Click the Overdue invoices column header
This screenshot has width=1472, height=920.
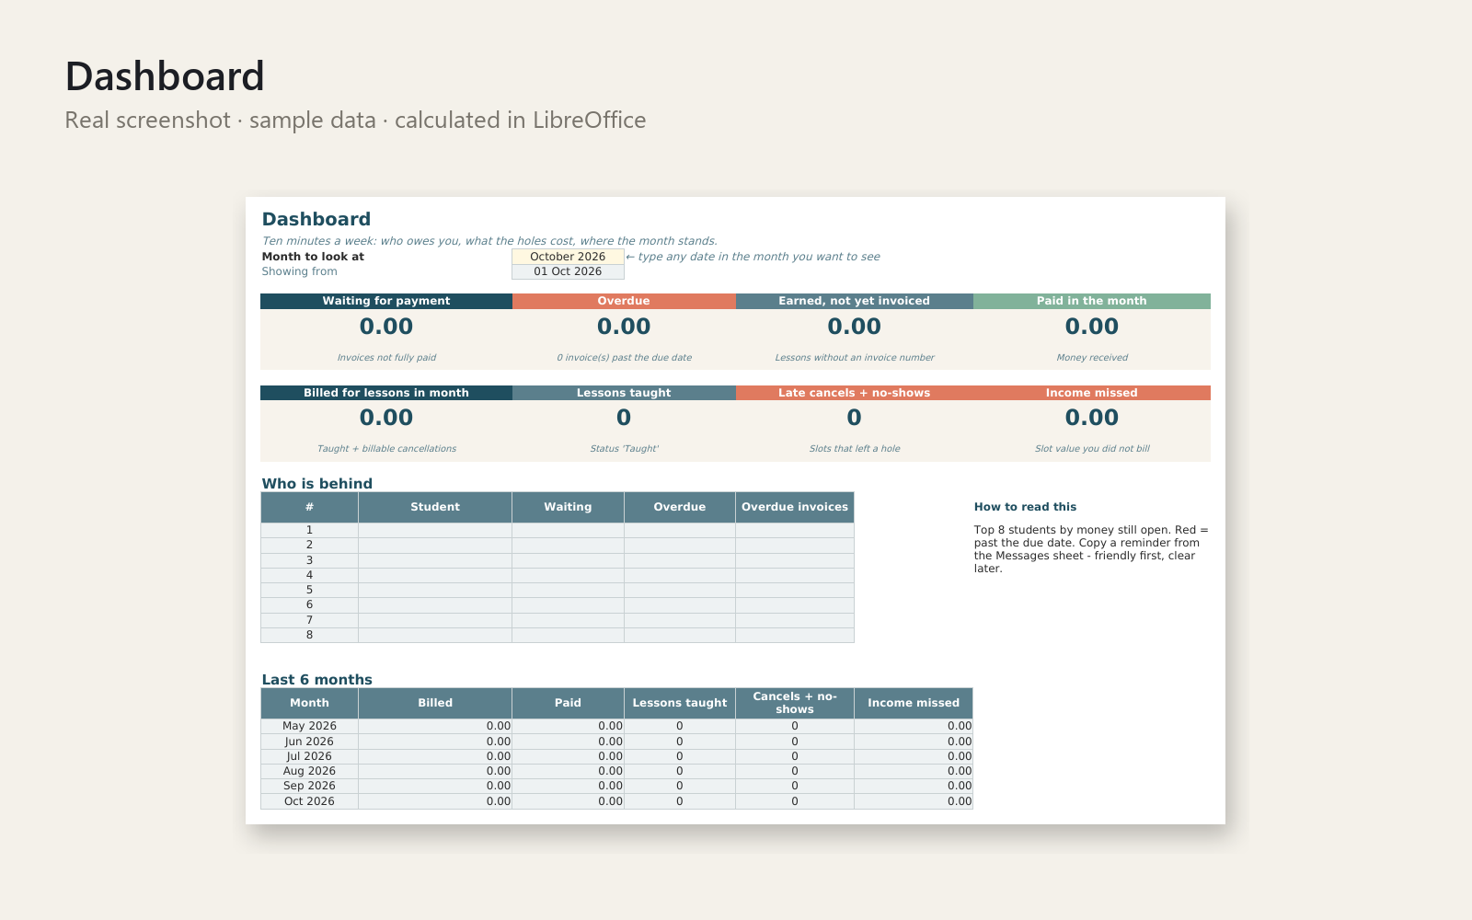[795, 507]
